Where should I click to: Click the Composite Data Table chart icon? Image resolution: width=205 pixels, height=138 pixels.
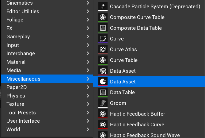(x=103, y=28)
